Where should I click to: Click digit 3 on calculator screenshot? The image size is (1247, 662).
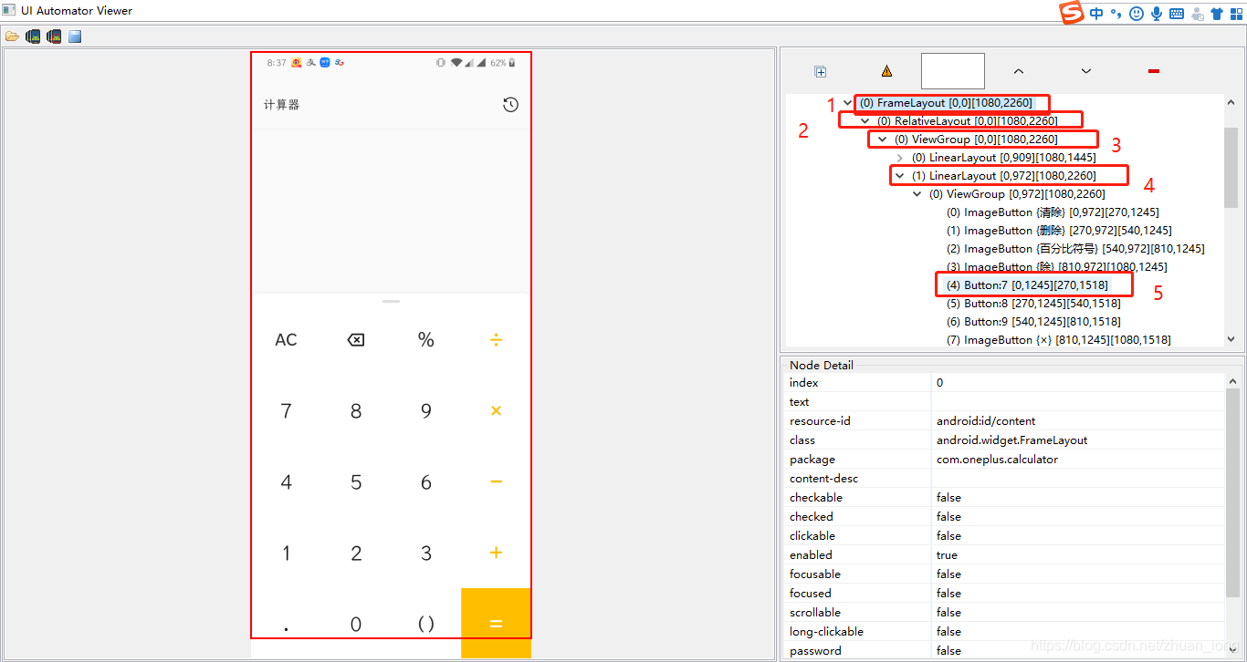426,553
